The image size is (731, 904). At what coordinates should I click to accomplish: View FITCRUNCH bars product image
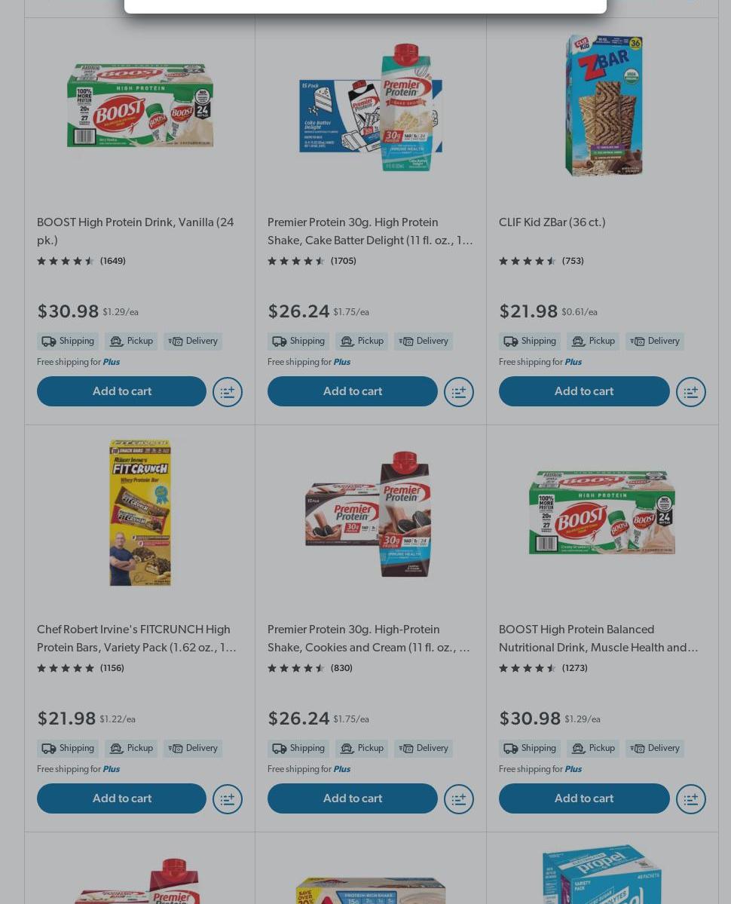[x=140, y=513]
